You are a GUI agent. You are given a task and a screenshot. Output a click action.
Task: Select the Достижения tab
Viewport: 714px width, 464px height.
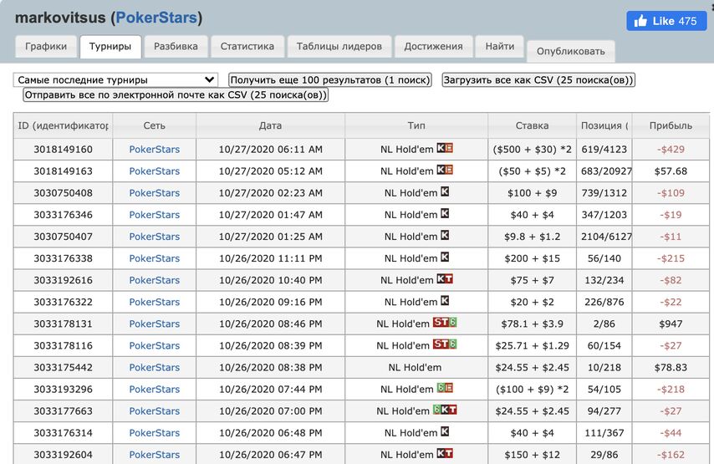coord(433,47)
